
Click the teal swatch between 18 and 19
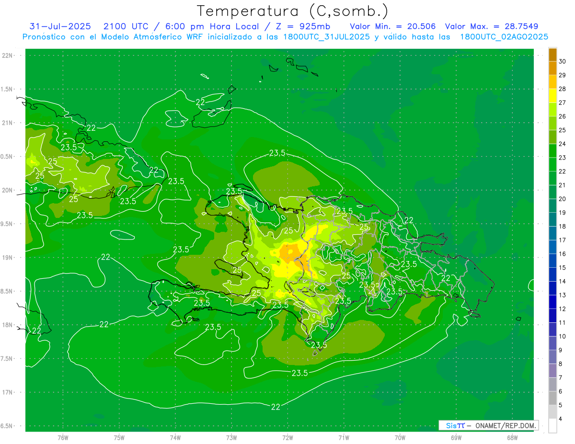coord(552,220)
